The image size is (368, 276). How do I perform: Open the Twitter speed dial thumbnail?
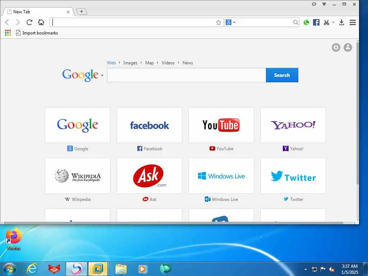(x=293, y=176)
